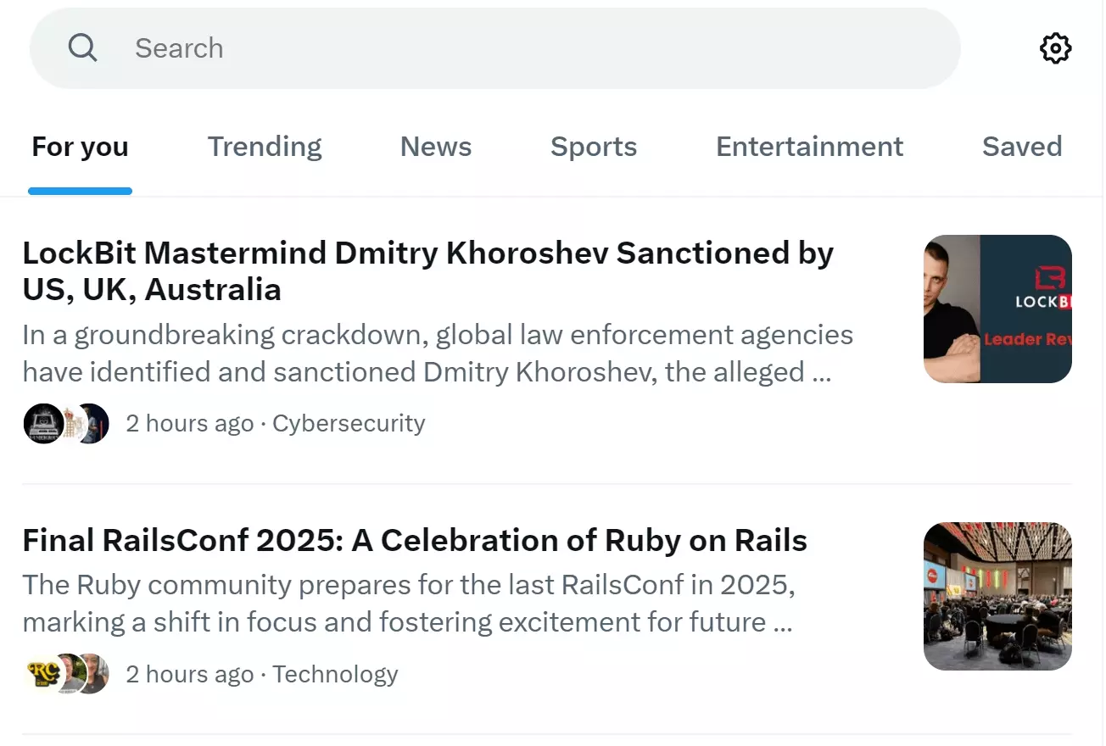Click the RailsConf conference hall thumbnail
The image size is (1106, 746).
(x=997, y=596)
